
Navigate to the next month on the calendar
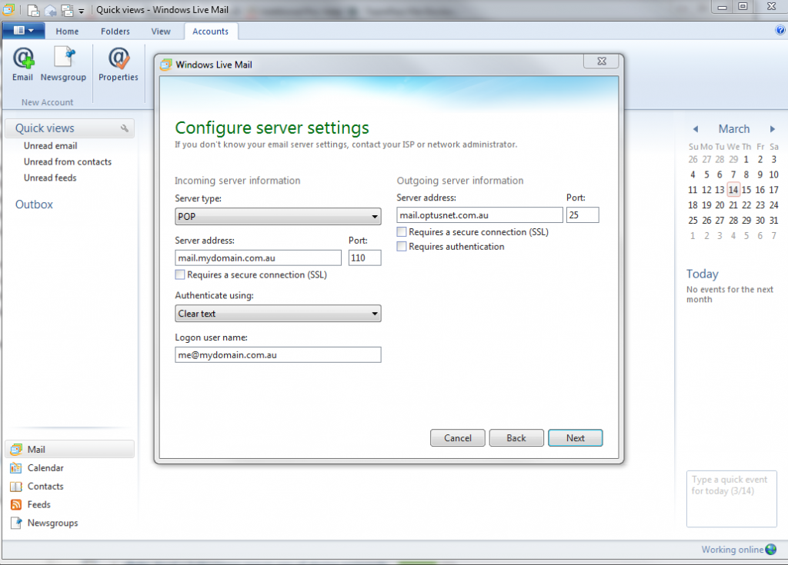click(x=773, y=128)
